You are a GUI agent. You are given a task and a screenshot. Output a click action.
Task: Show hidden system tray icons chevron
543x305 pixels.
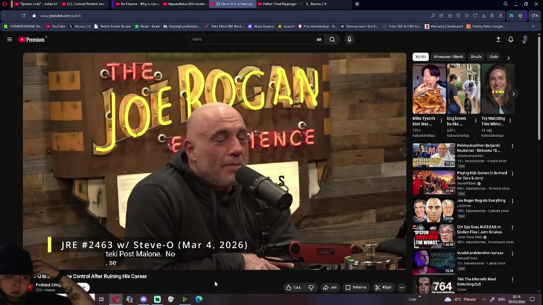pyautogui.click(x=484, y=299)
